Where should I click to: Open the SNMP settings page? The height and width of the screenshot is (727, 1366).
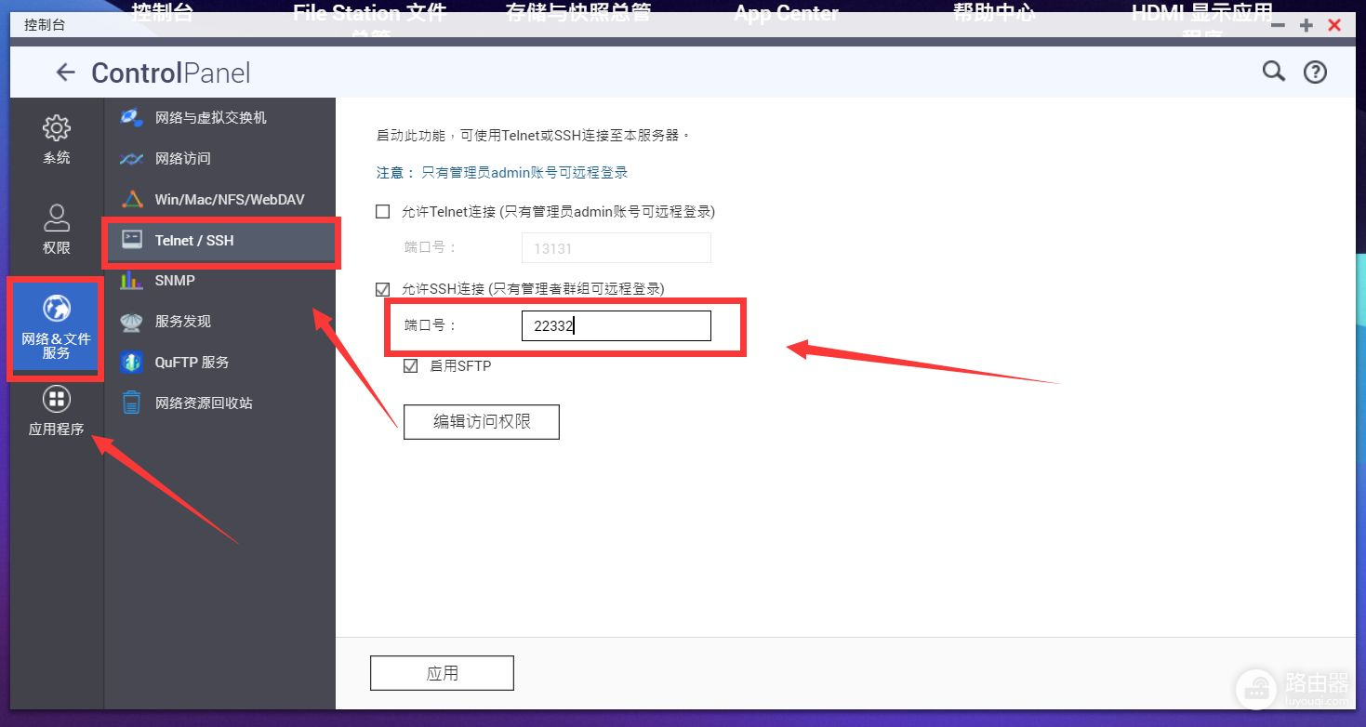coord(219,281)
